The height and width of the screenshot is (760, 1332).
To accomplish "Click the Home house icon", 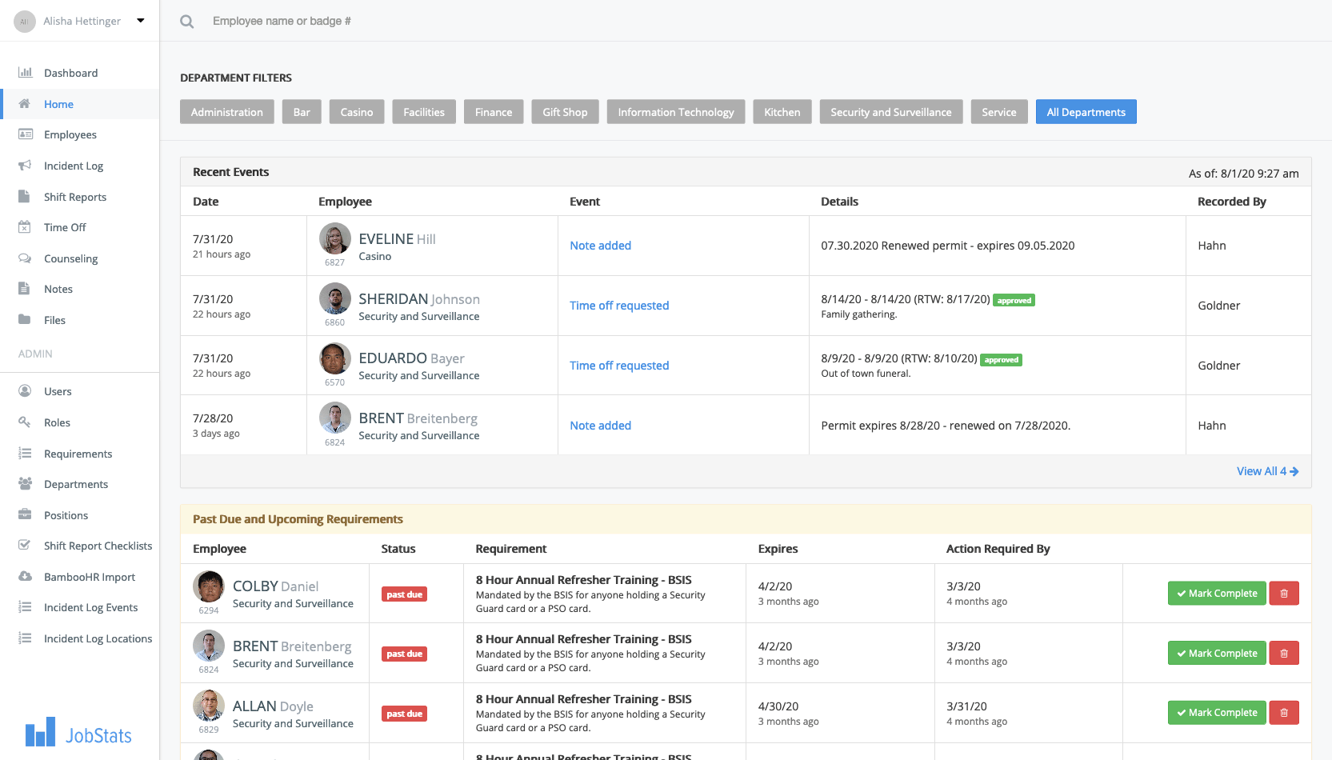I will click(25, 104).
